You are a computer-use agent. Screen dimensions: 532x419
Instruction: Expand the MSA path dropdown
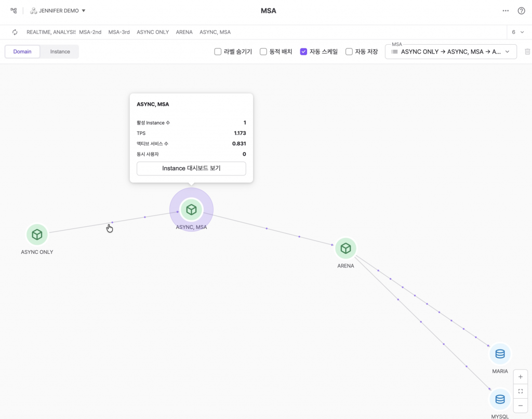(x=450, y=52)
